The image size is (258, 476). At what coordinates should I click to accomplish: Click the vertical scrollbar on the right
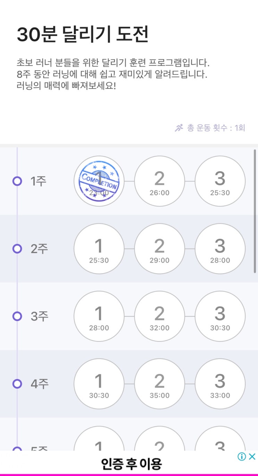click(x=255, y=211)
